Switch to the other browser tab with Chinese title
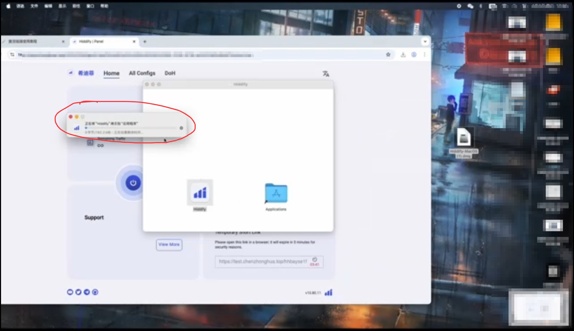 [x=34, y=41]
